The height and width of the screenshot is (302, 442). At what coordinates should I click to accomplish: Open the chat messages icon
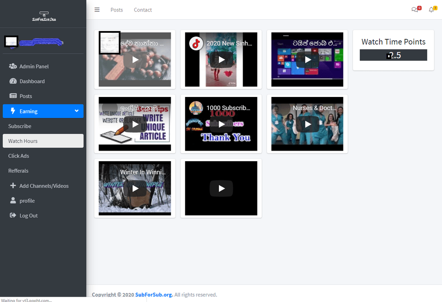tap(414, 10)
